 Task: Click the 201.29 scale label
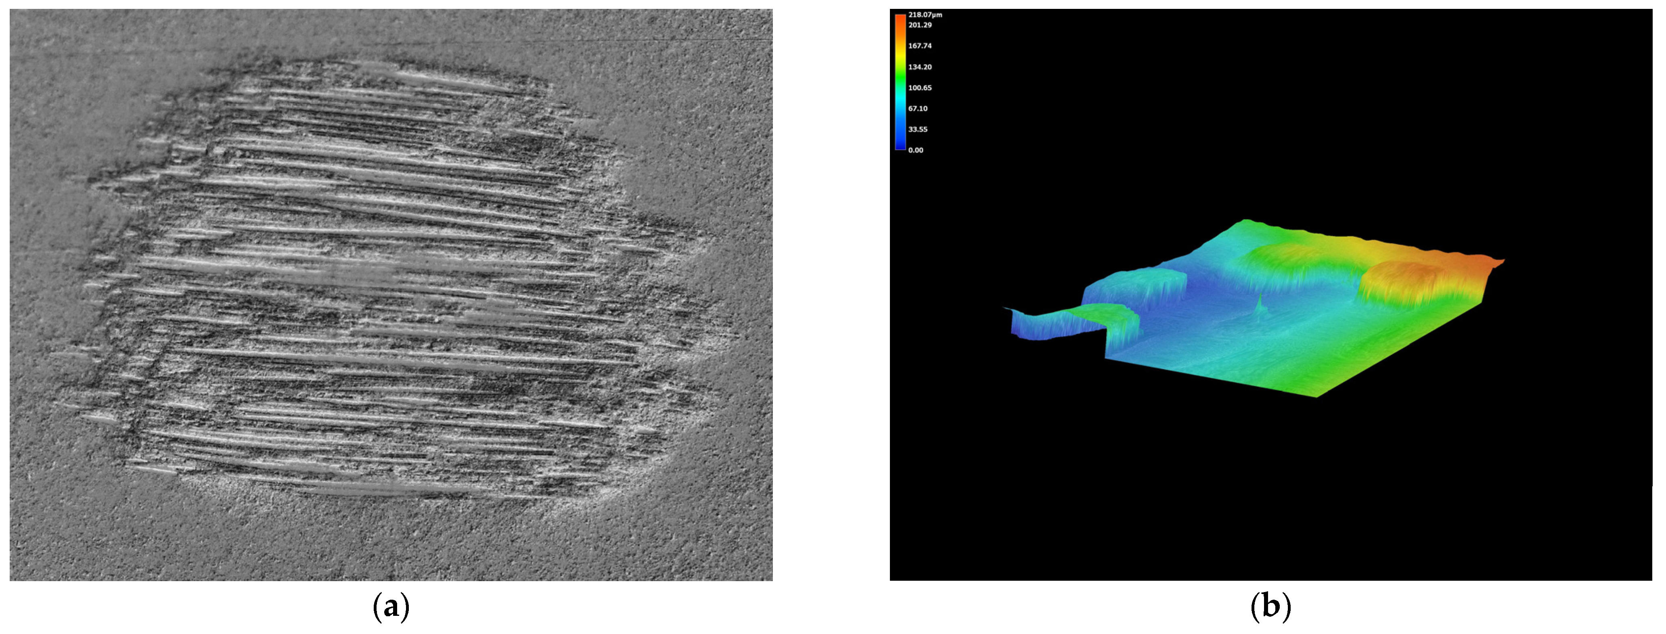[x=920, y=25]
